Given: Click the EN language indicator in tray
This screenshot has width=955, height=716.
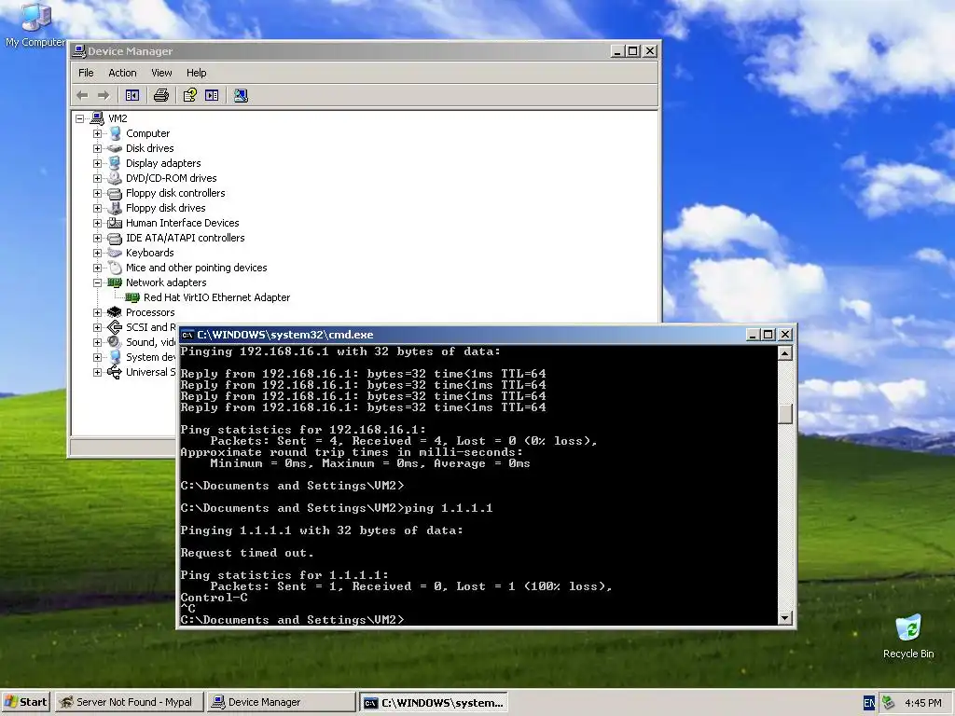Looking at the screenshot, I should [869, 703].
